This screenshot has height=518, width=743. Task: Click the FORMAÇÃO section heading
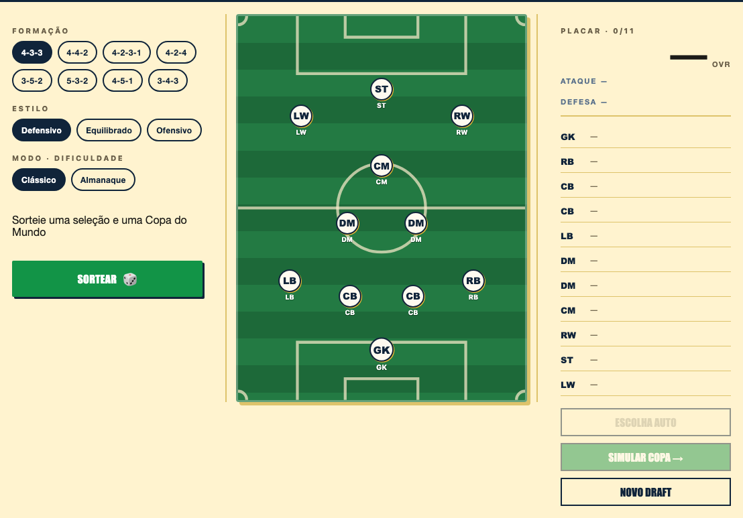pos(41,31)
